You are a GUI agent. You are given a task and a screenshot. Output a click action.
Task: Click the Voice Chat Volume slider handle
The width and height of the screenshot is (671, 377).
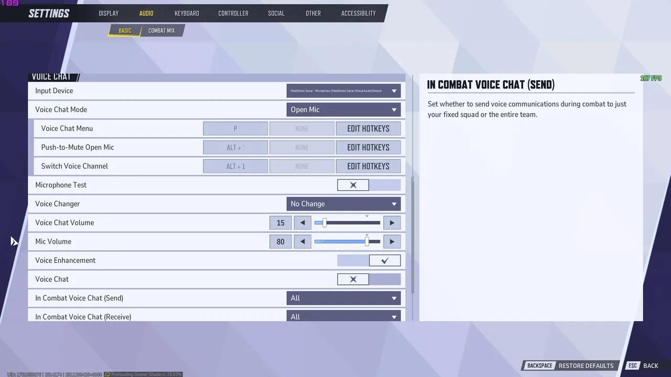(324, 223)
